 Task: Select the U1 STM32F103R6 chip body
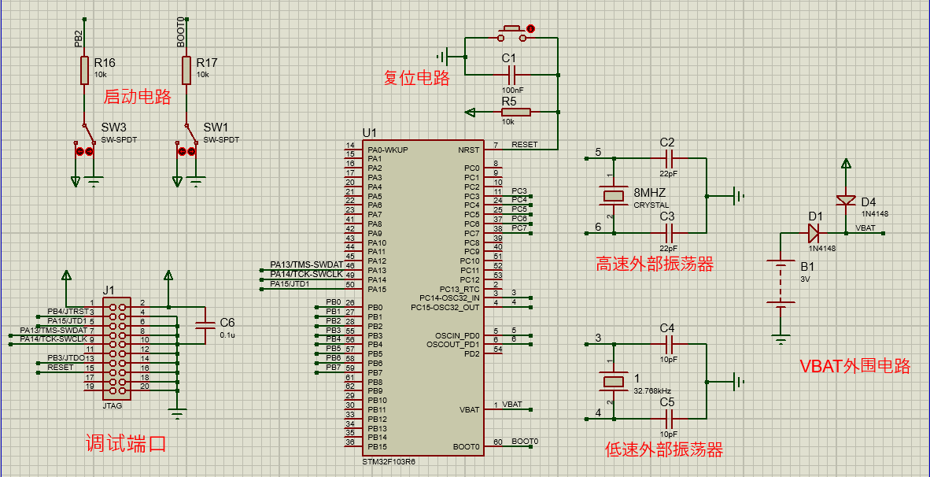point(422,298)
